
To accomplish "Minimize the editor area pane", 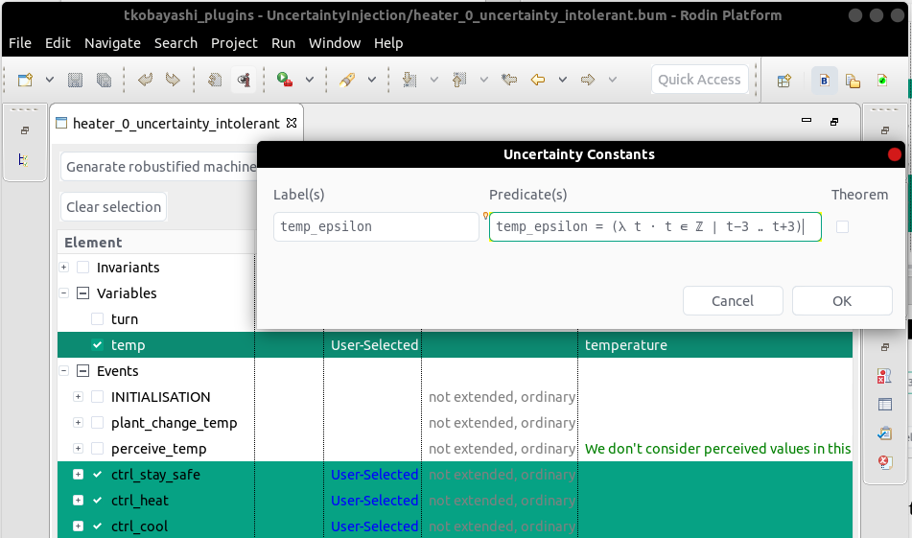I will 807,121.
